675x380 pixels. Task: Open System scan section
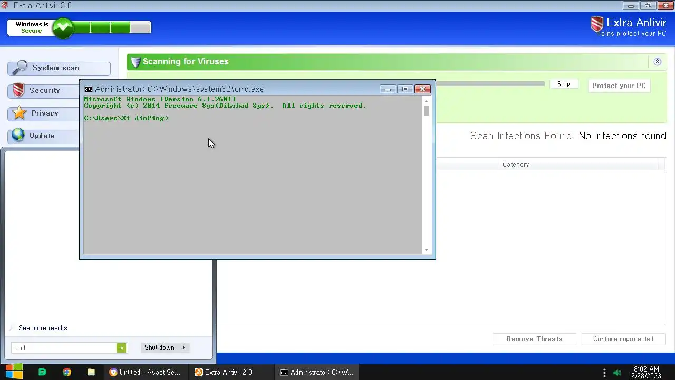59,68
